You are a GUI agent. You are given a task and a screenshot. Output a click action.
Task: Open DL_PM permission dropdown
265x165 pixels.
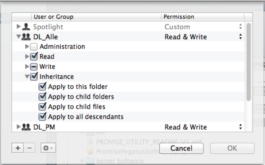[240, 127]
